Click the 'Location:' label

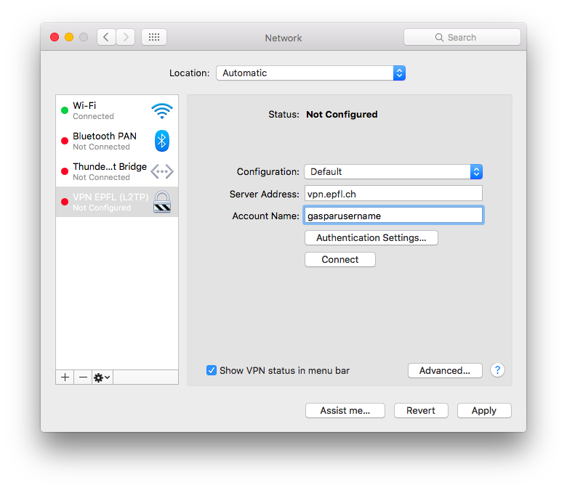190,73
